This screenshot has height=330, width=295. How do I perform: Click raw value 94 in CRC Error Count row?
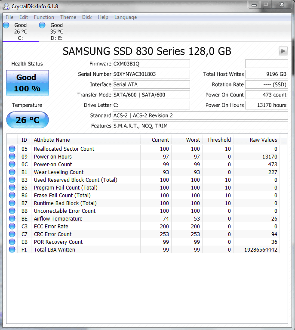click(x=274, y=234)
